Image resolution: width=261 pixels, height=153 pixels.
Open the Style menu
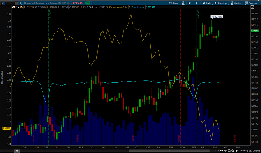[x=207, y=3]
